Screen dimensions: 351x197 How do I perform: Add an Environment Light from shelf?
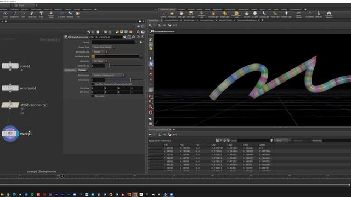236,15
